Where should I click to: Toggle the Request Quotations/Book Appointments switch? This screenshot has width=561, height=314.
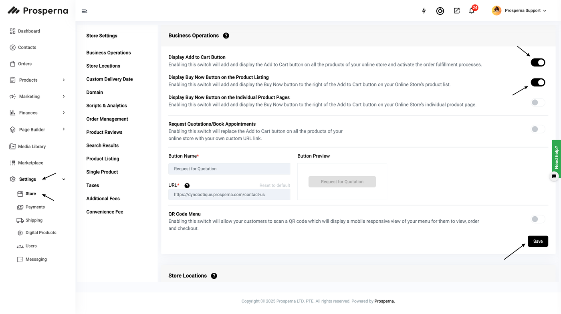tap(538, 129)
